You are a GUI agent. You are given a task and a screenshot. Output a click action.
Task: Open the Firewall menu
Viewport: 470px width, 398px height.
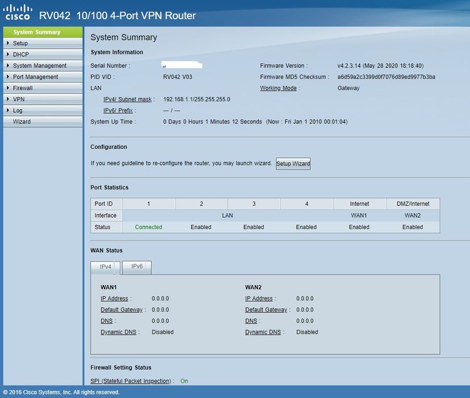[x=43, y=88]
